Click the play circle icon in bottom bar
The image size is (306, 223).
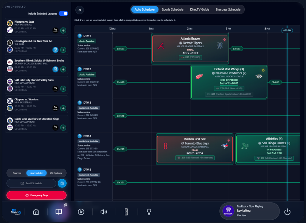(81, 212)
